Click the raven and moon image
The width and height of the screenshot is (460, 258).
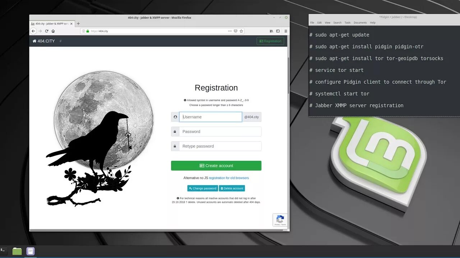100,138
